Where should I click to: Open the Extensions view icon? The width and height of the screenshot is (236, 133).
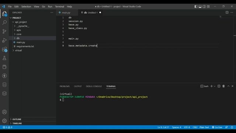coord(4,49)
